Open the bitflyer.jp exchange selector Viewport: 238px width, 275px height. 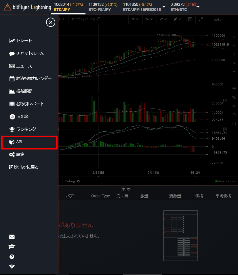pos(86,19)
